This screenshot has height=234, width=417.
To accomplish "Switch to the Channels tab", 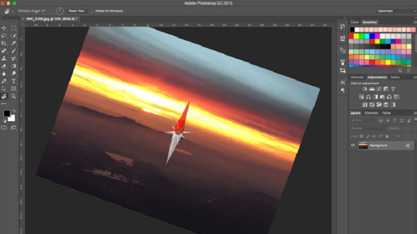I will (x=371, y=113).
